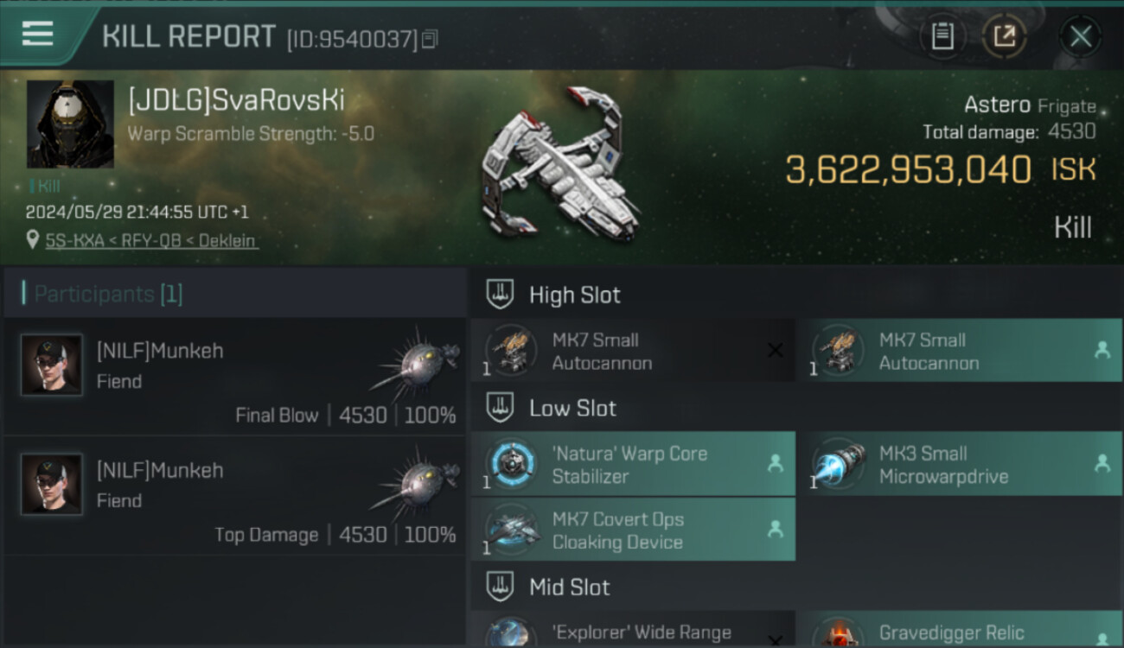Open the clipboard report icon
The image size is (1124, 648).
(x=942, y=36)
